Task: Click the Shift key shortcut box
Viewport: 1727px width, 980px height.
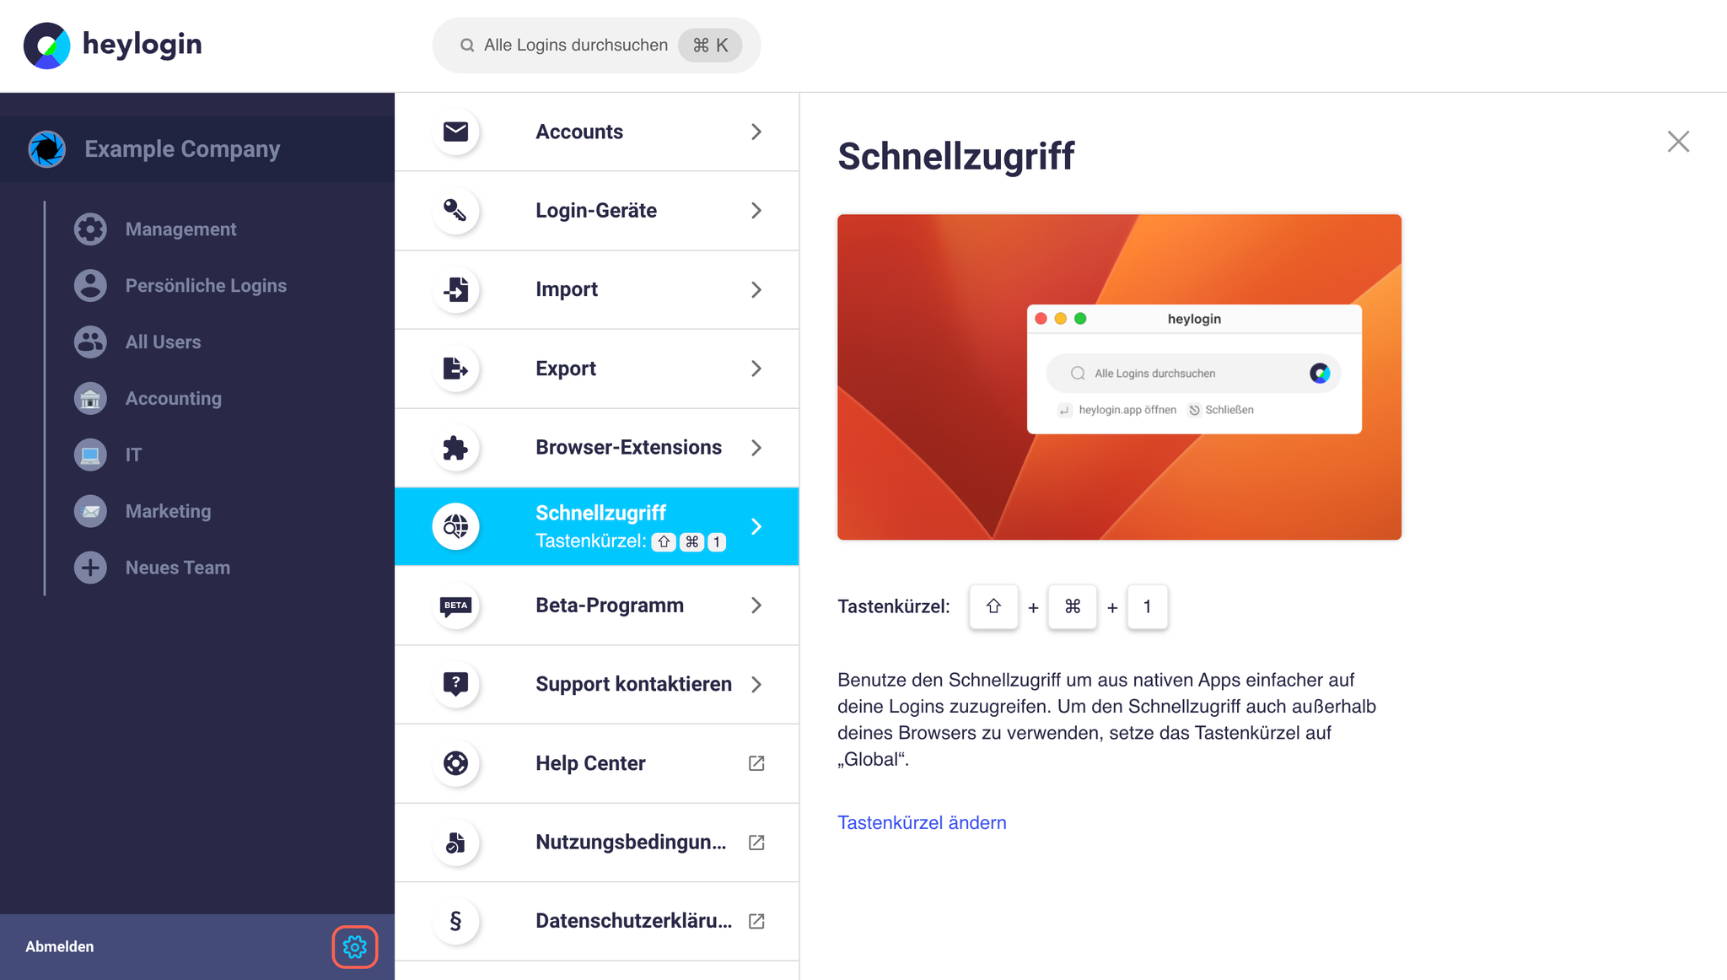Action: click(993, 606)
